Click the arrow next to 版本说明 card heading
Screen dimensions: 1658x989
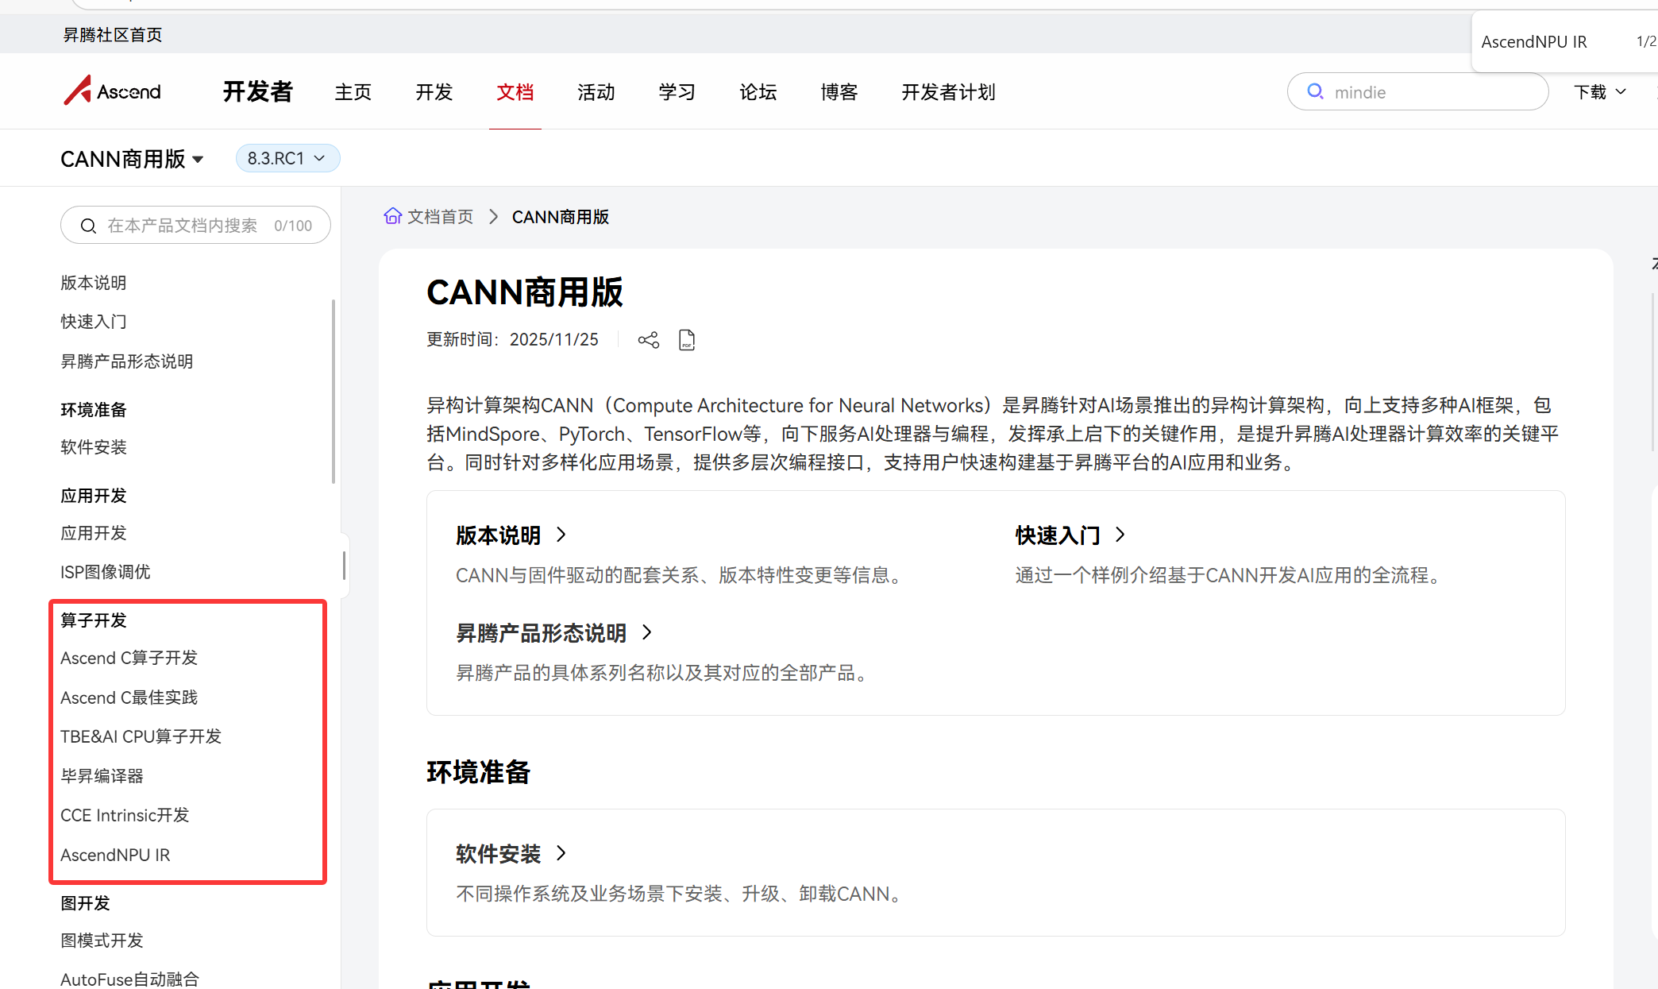click(x=561, y=535)
